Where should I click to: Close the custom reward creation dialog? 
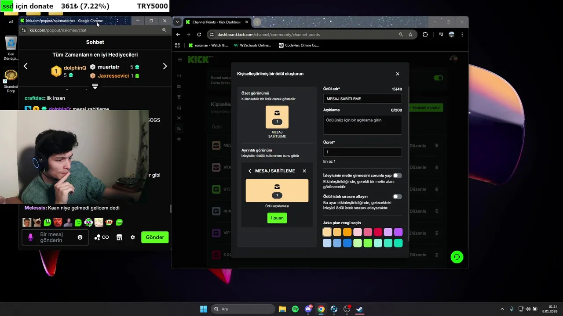coord(397,74)
